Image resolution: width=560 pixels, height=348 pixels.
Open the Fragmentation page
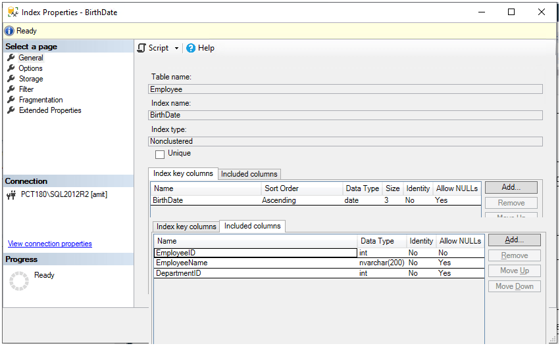[41, 100]
